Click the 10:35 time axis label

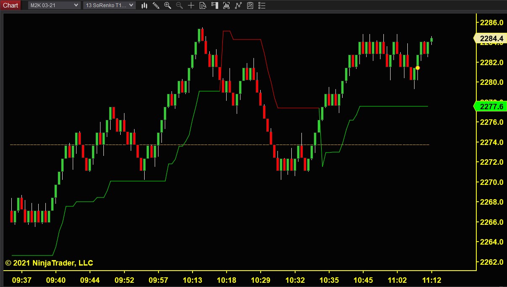coord(328,280)
